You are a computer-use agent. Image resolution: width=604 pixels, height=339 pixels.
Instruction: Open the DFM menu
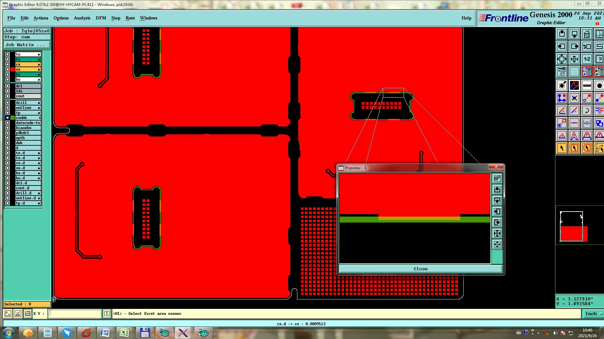pos(101,18)
